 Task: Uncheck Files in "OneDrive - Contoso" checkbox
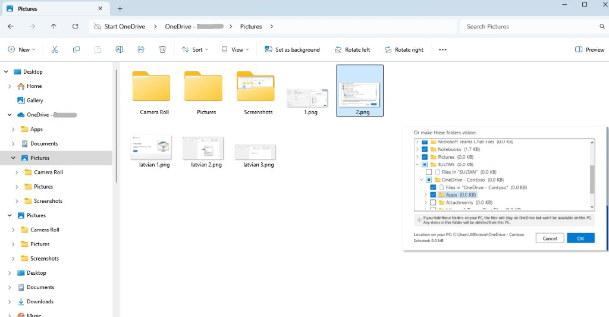(x=433, y=187)
